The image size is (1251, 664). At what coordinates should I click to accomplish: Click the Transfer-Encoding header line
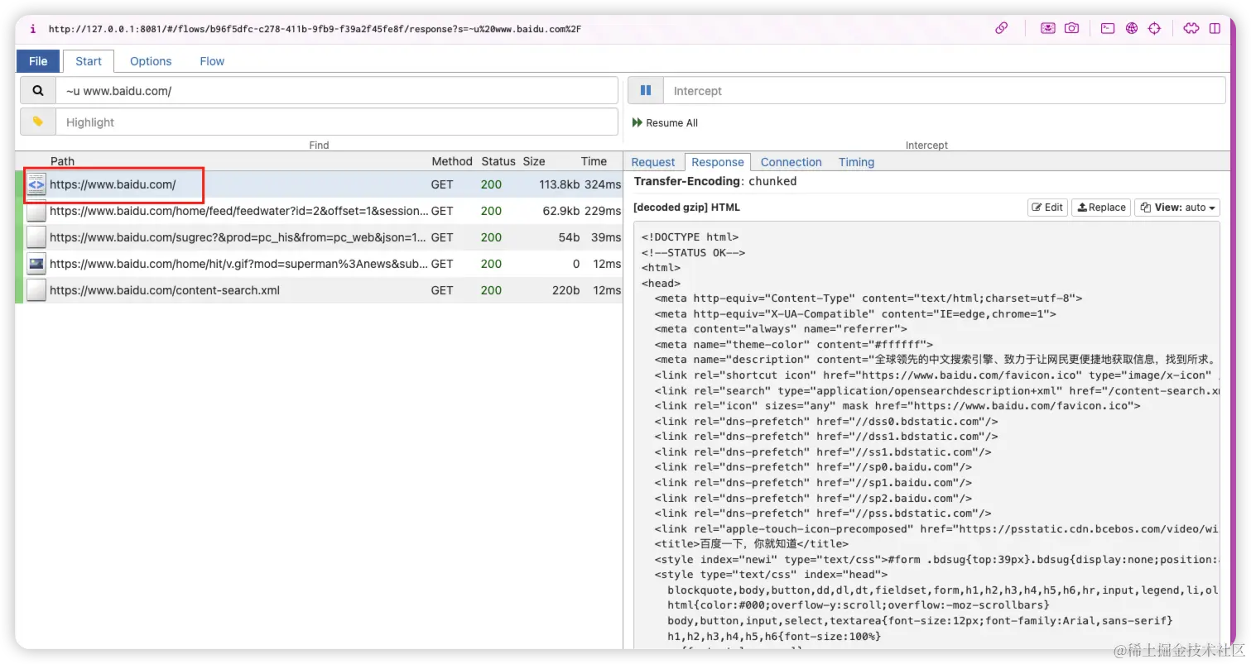(715, 181)
